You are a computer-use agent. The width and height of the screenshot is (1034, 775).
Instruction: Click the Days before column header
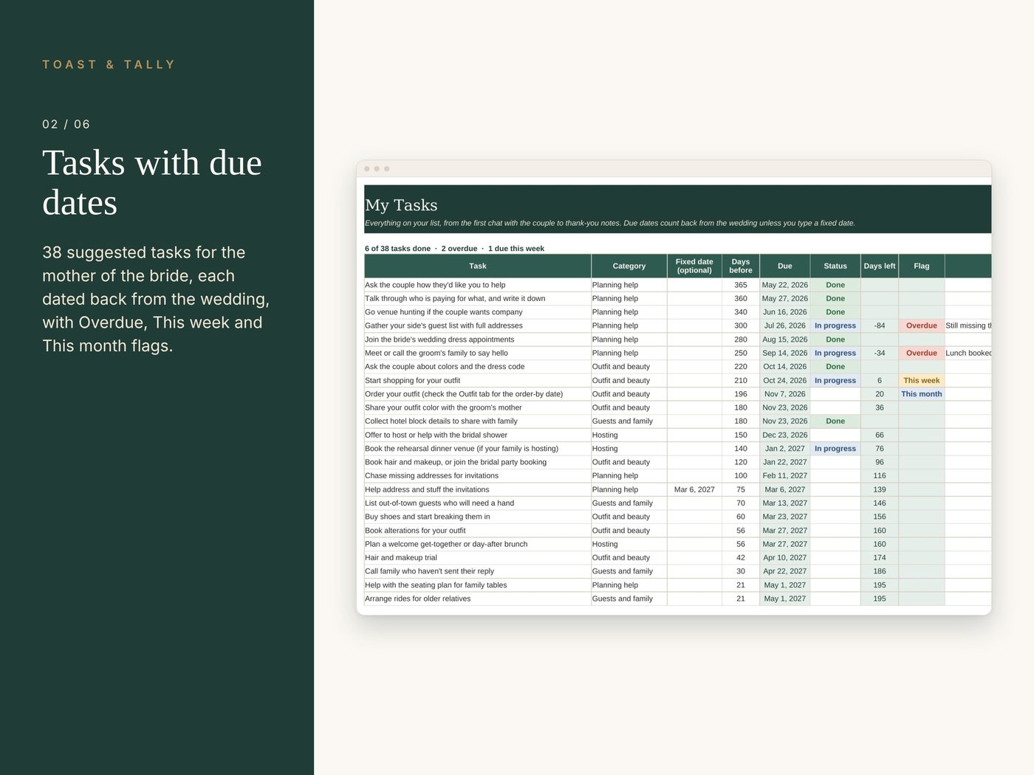tap(741, 266)
